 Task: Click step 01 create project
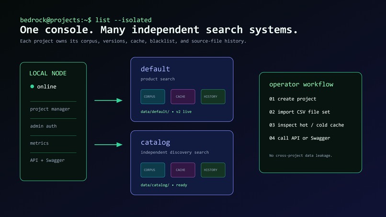tap(293, 99)
